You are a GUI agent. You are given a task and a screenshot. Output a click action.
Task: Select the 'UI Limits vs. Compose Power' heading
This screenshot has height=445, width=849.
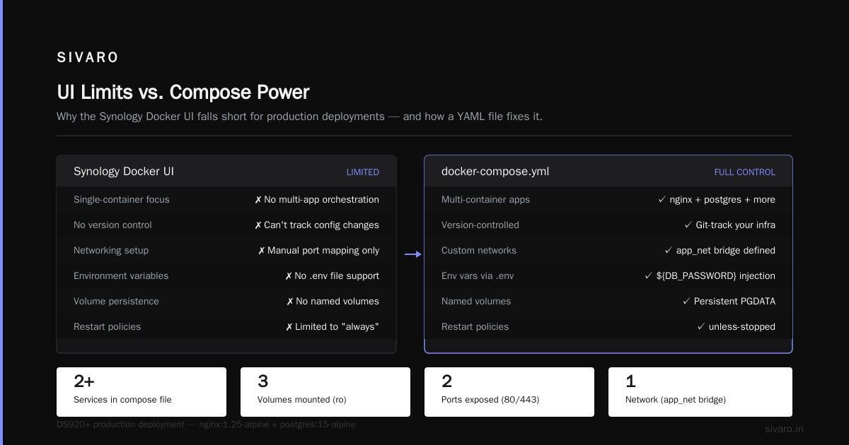tap(183, 93)
